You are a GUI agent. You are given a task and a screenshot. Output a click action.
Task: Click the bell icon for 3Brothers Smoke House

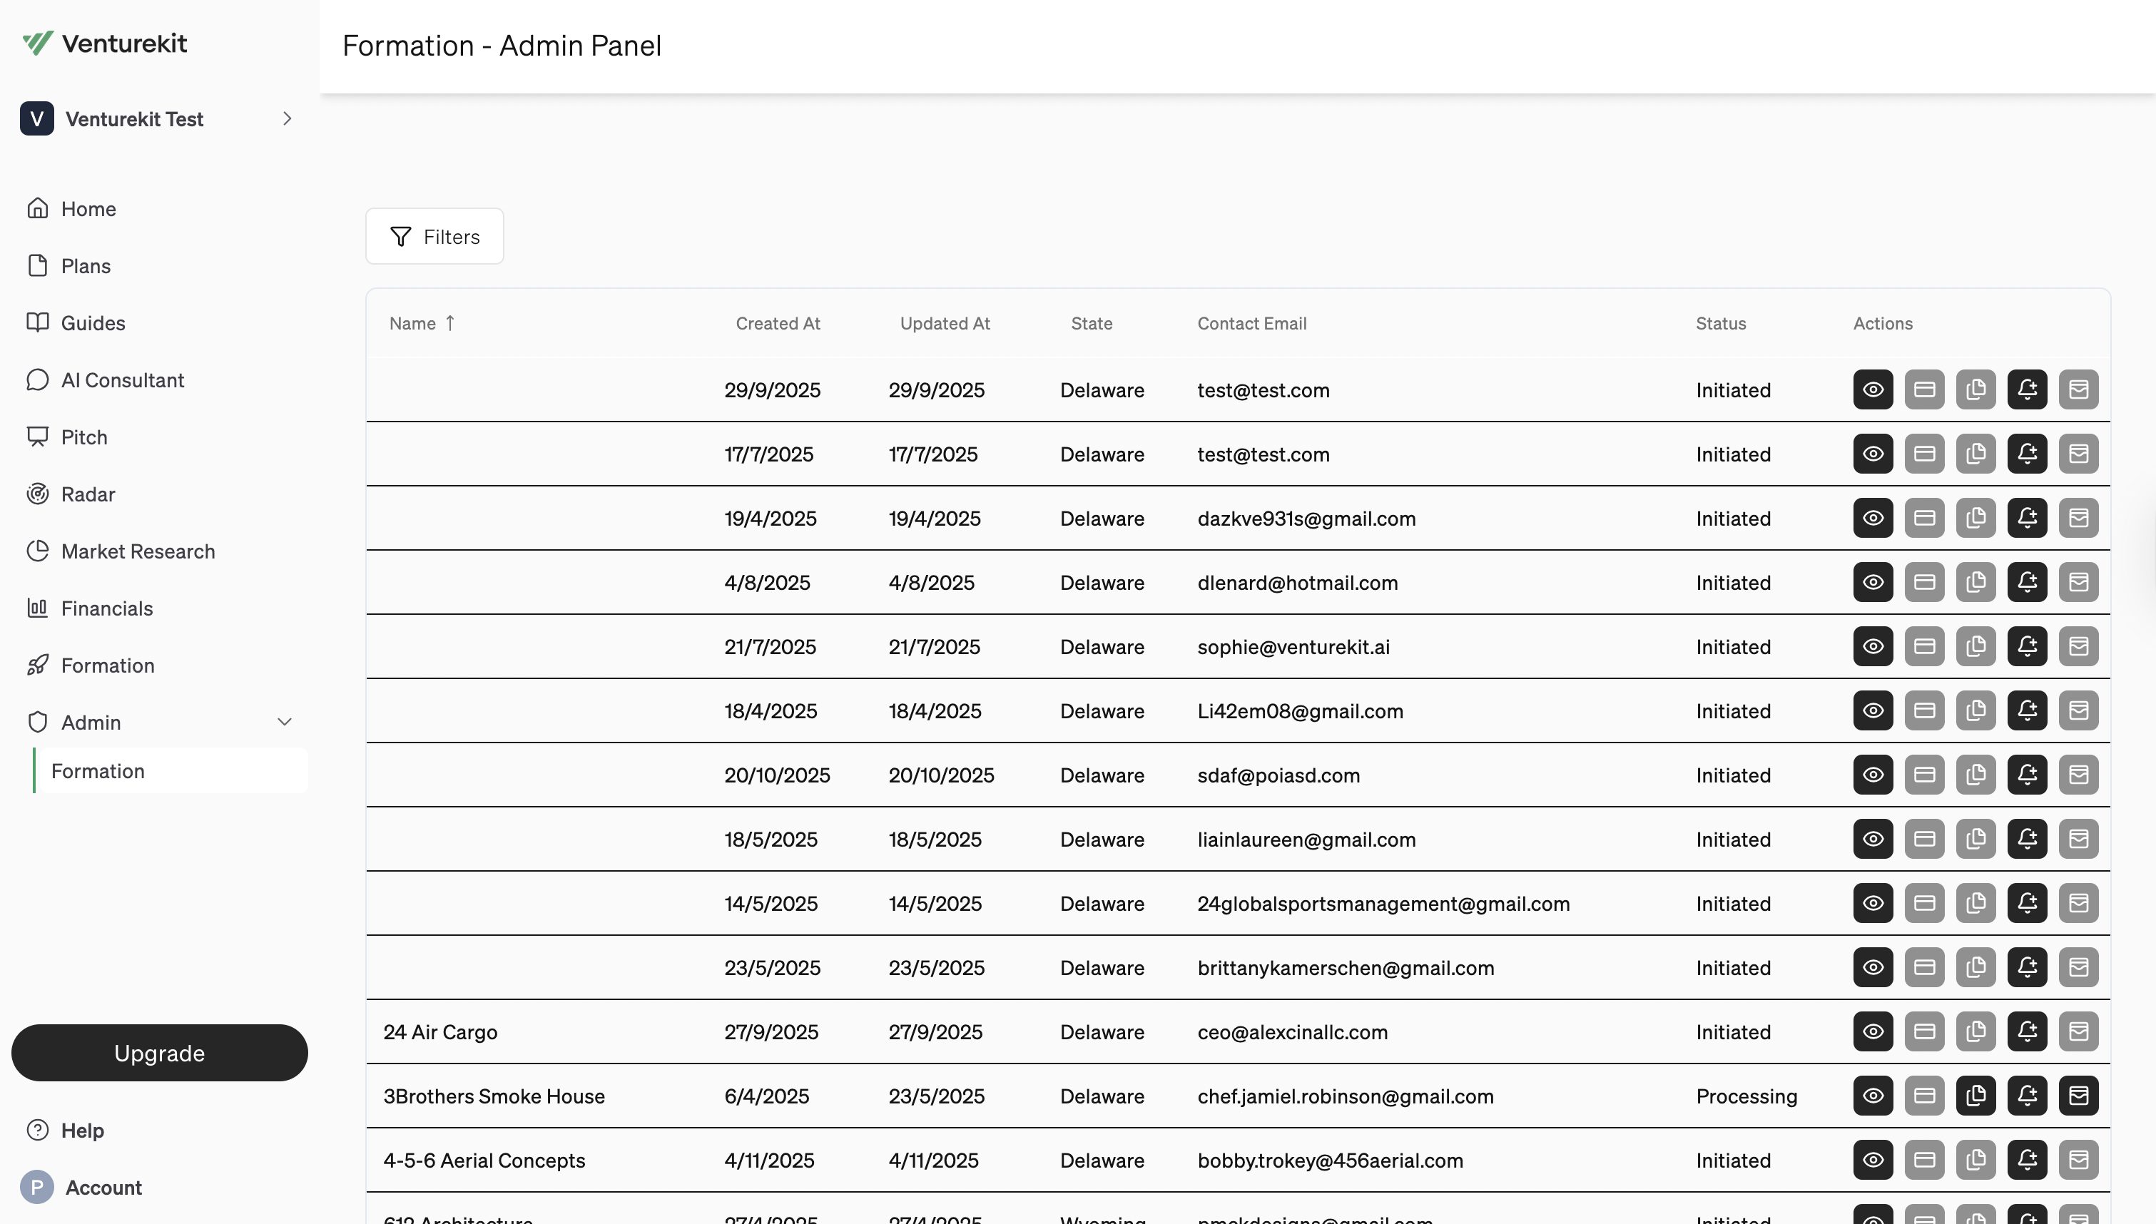pyautogui.click(x=2028, y=1096)
